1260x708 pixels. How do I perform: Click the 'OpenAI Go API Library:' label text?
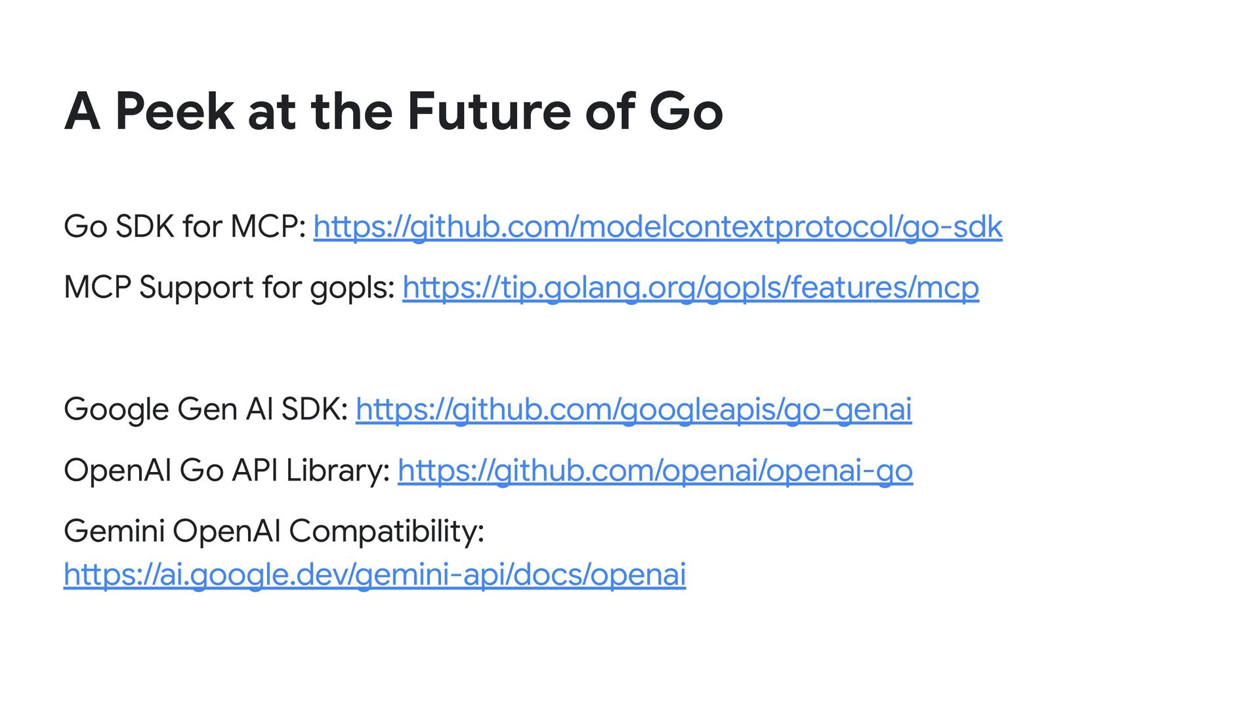[227, 471]
